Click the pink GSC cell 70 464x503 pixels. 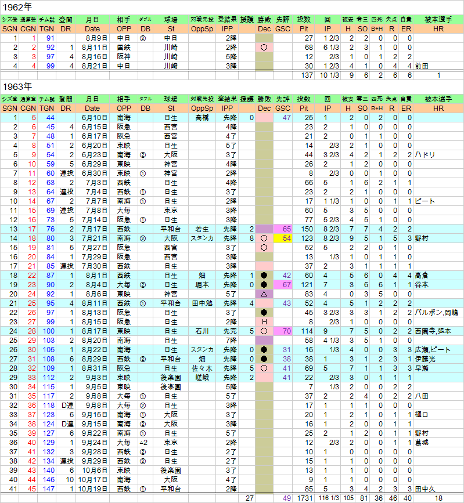pyautogui.click(x=283, y=331)
